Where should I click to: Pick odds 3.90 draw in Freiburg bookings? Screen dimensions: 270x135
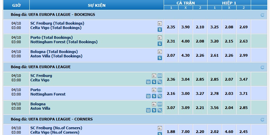(x=185, y=27)
